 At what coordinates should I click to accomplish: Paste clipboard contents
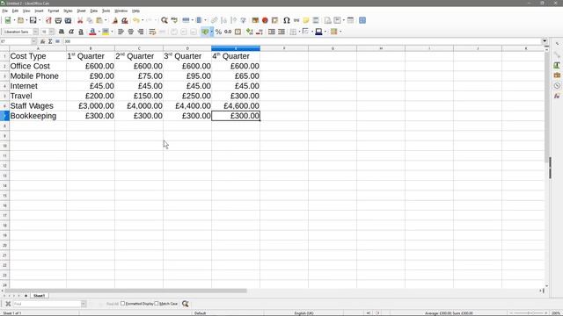pyautogui.click(x=99, y=20)
